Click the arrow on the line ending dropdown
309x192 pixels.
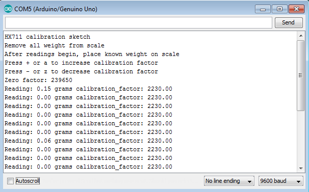[249, 181]
